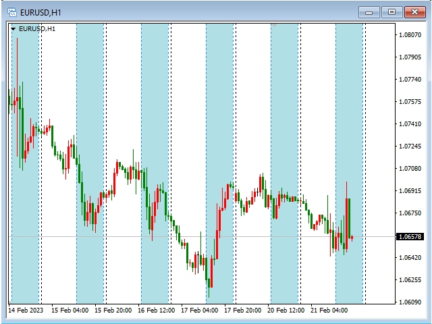Click the 15 Feb 20:00 time label
Image resolution: width=432 pixels, height=324 pixels.
tap(112, 310)
